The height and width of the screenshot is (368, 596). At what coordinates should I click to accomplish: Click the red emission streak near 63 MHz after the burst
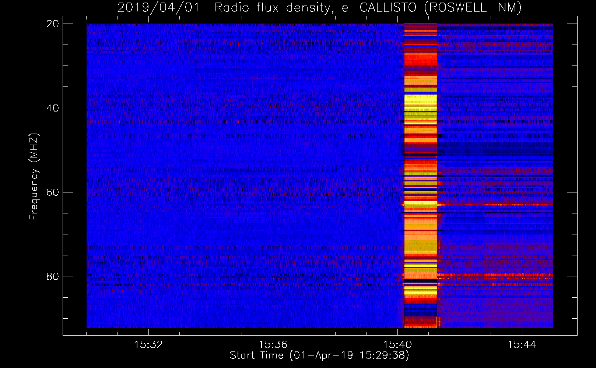tap(495, 204)
